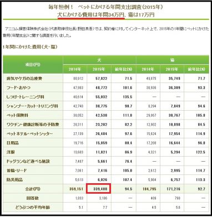Click the 防災用品 row label
The height and width of the screenshot is (217, 212).
[x=14, y=180]
